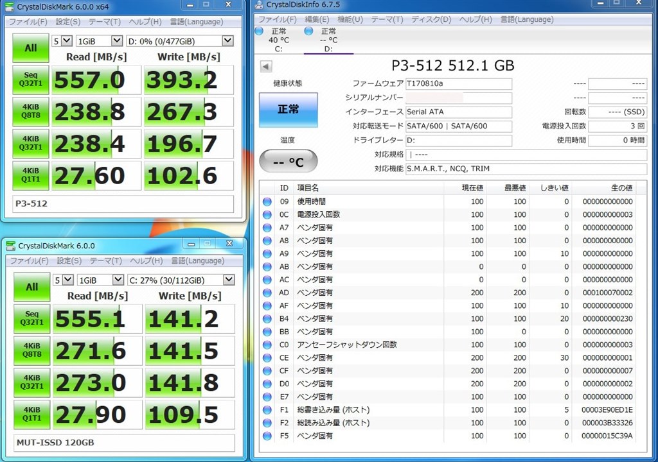Click the CrystalDiskMark 6.0.0 x64 title bar icon

coord(9,6)
